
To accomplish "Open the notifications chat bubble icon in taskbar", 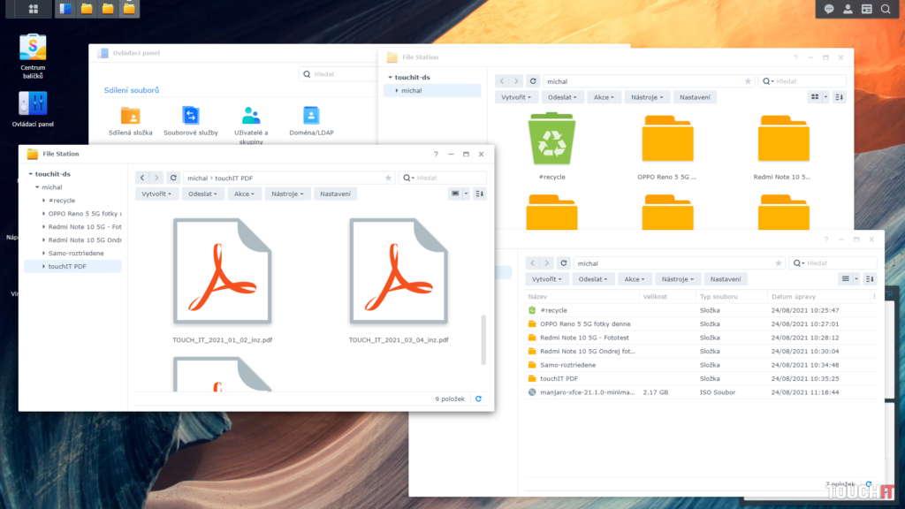I will coord(829,9).
